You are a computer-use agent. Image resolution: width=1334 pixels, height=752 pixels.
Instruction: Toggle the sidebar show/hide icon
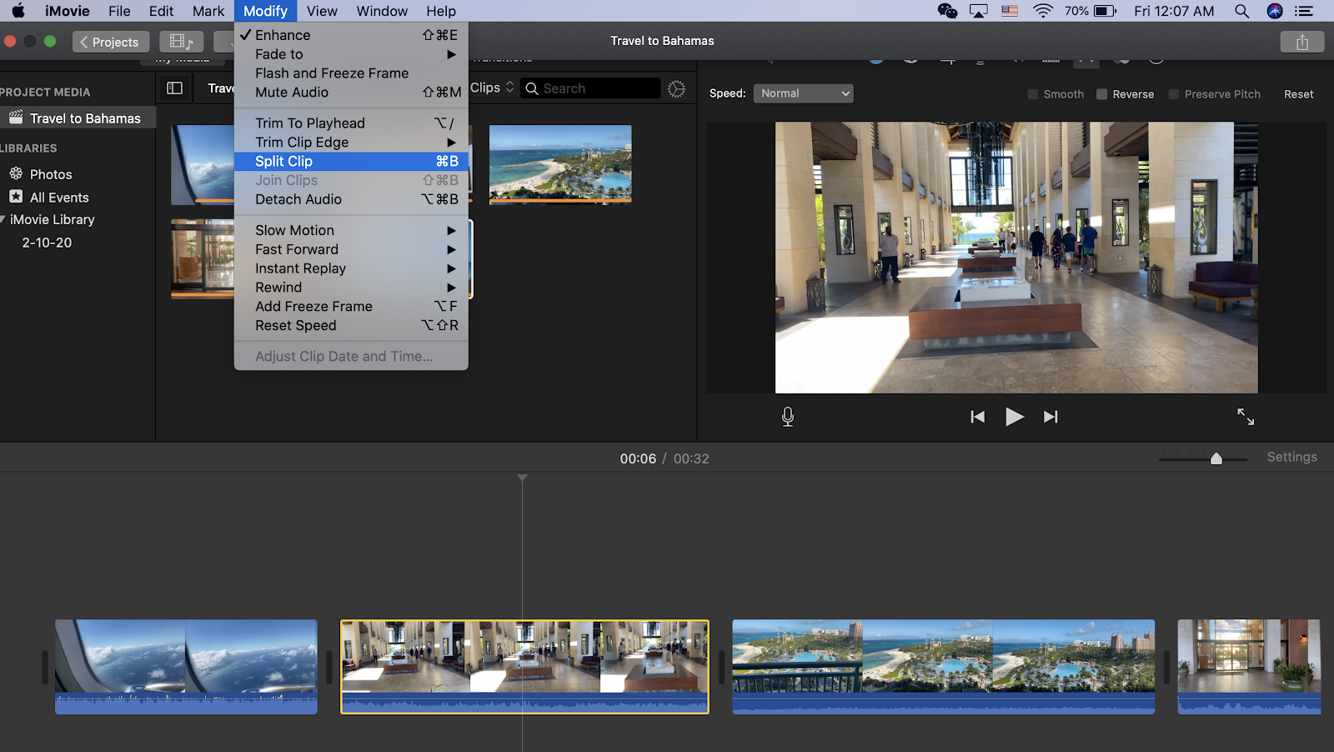[x=174, y=88]
